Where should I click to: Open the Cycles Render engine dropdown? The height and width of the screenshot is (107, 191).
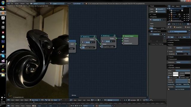[x=78, y=4]
